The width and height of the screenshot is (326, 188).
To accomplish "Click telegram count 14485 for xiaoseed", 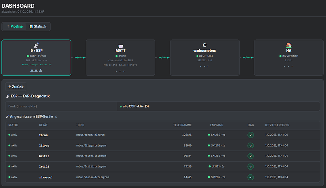I will 188,177.
